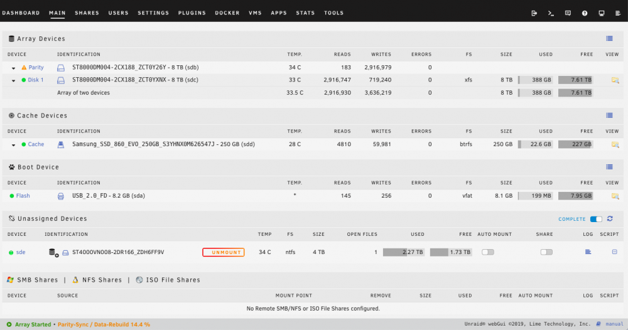The image size is (628, 330).
Task: Expand the Cache device row arrow
Action: pyautogui.click(x=13, y=145)
